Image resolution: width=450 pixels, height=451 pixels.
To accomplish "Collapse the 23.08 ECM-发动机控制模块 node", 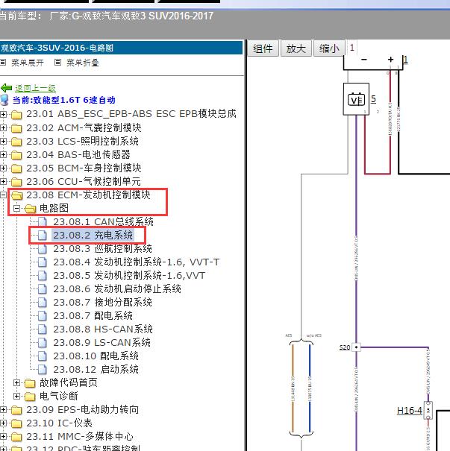I will point(3,195).
